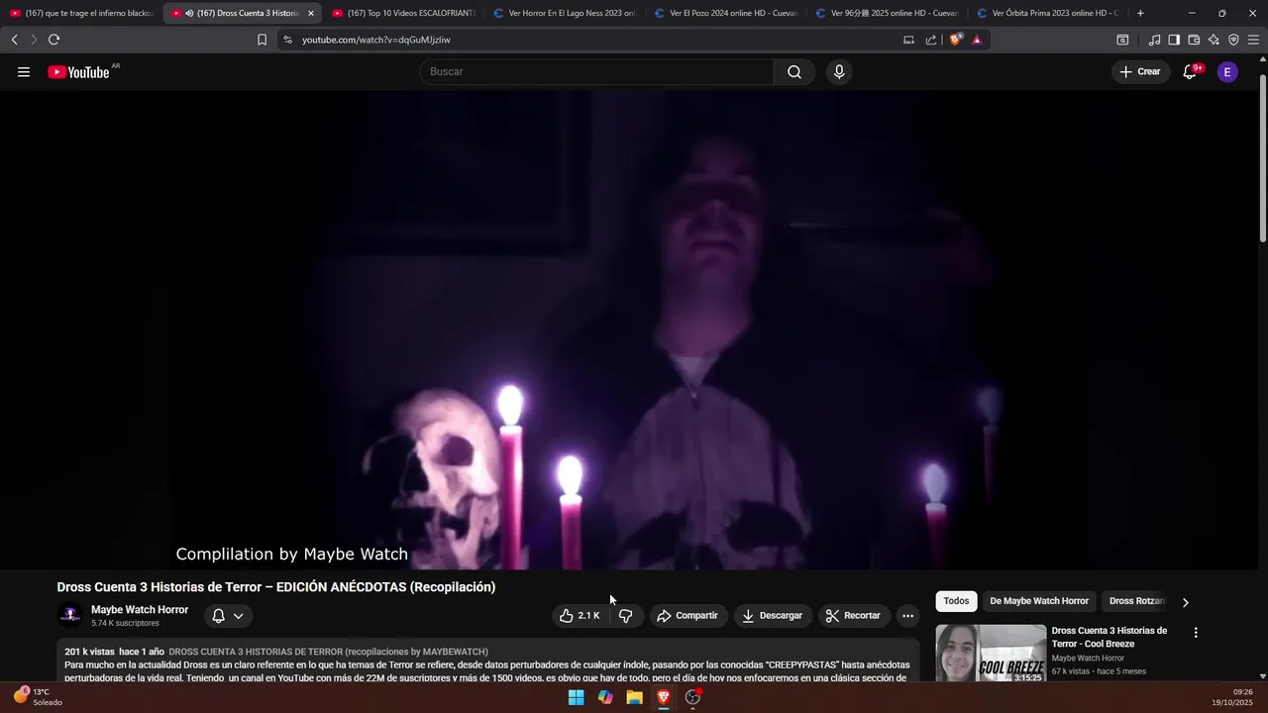Show more filter chips with the arrow
The image size is (1268, 713).
pos(1185,601)
